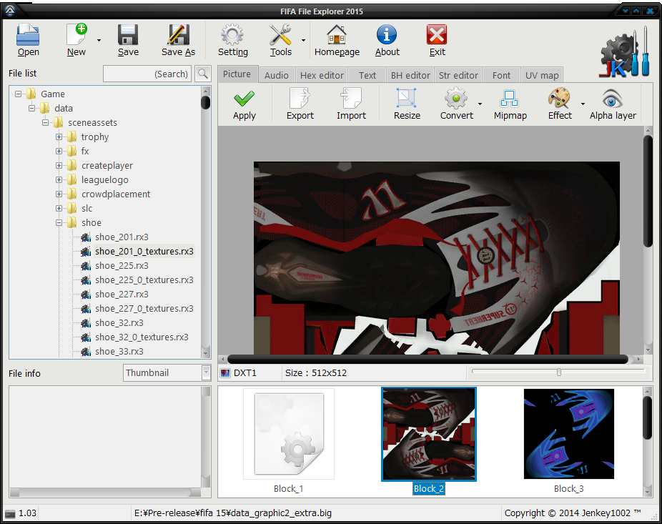This screenshot has height=524, width=662.
Task: Collapse the data folder
Action: click(31, 108)
